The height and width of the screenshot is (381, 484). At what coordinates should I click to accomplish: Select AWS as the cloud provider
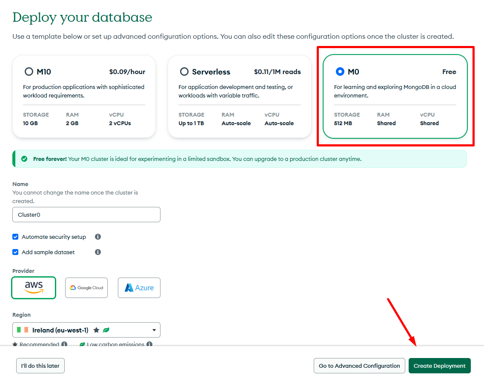[34, 288]
